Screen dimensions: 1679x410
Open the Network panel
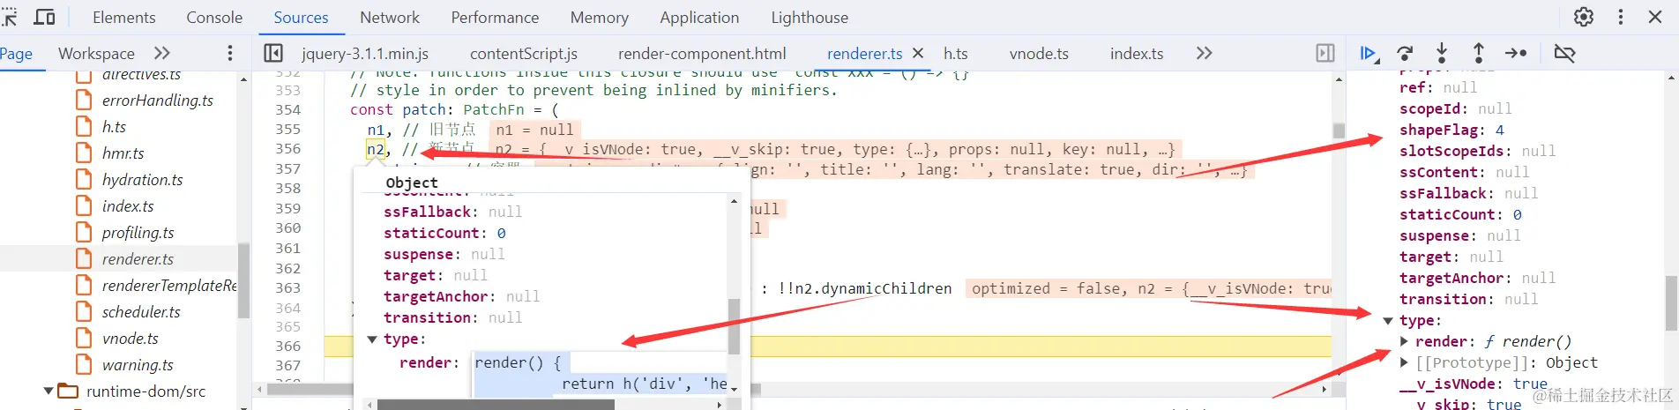(390, 17)
